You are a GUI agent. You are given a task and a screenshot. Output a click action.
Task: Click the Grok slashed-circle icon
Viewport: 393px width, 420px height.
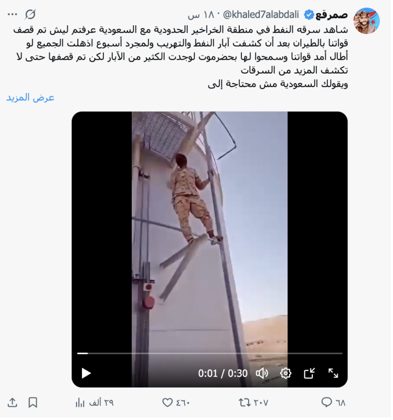click(x=30, y=15)
